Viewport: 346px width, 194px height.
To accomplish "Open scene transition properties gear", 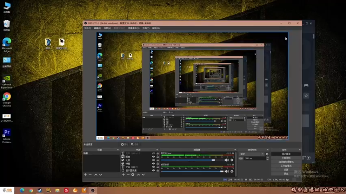I will (x=267, y=154).
